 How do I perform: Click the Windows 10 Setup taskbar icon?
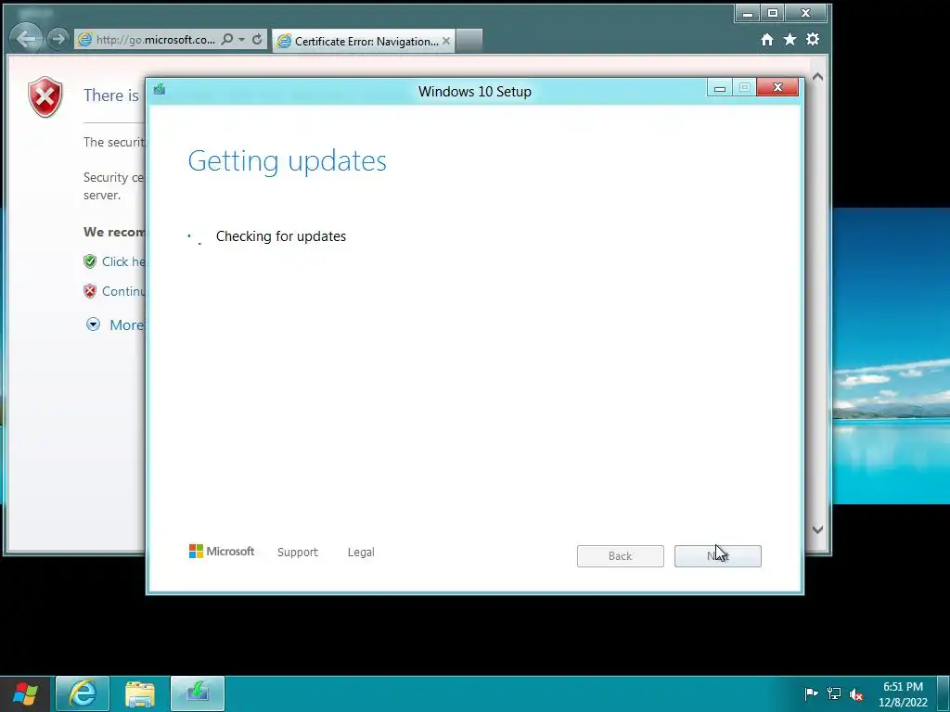pos(198,693)
